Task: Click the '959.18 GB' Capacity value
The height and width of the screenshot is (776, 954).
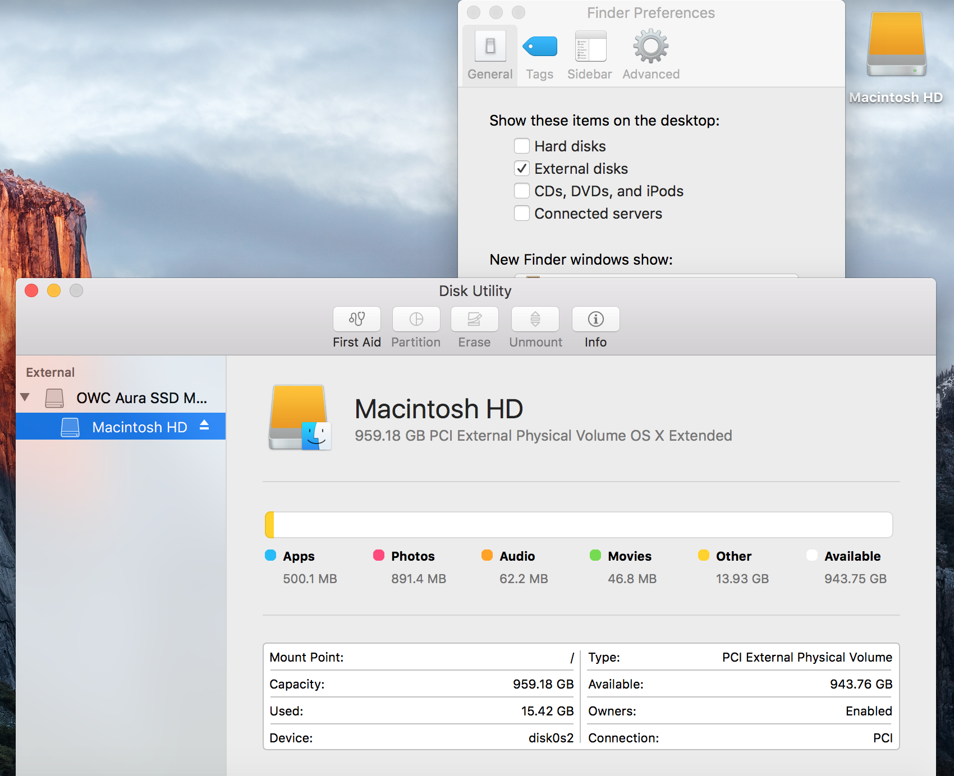Action: [543, 684]
